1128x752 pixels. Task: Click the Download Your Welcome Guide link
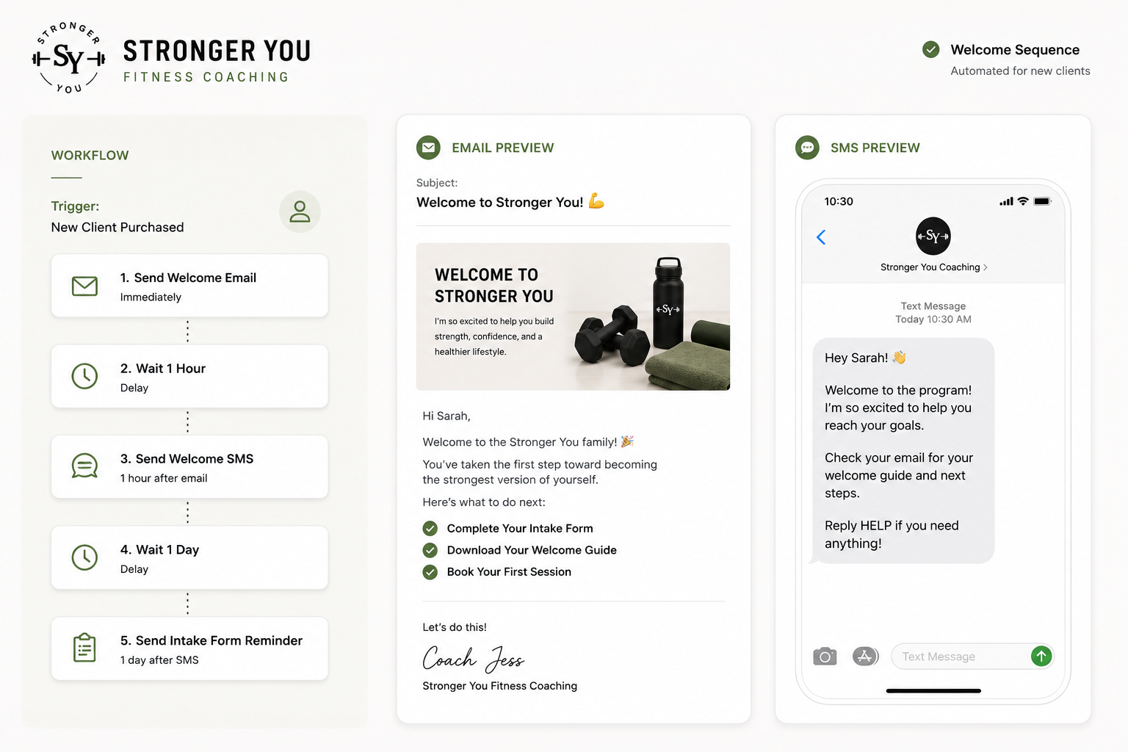[532, 550]
